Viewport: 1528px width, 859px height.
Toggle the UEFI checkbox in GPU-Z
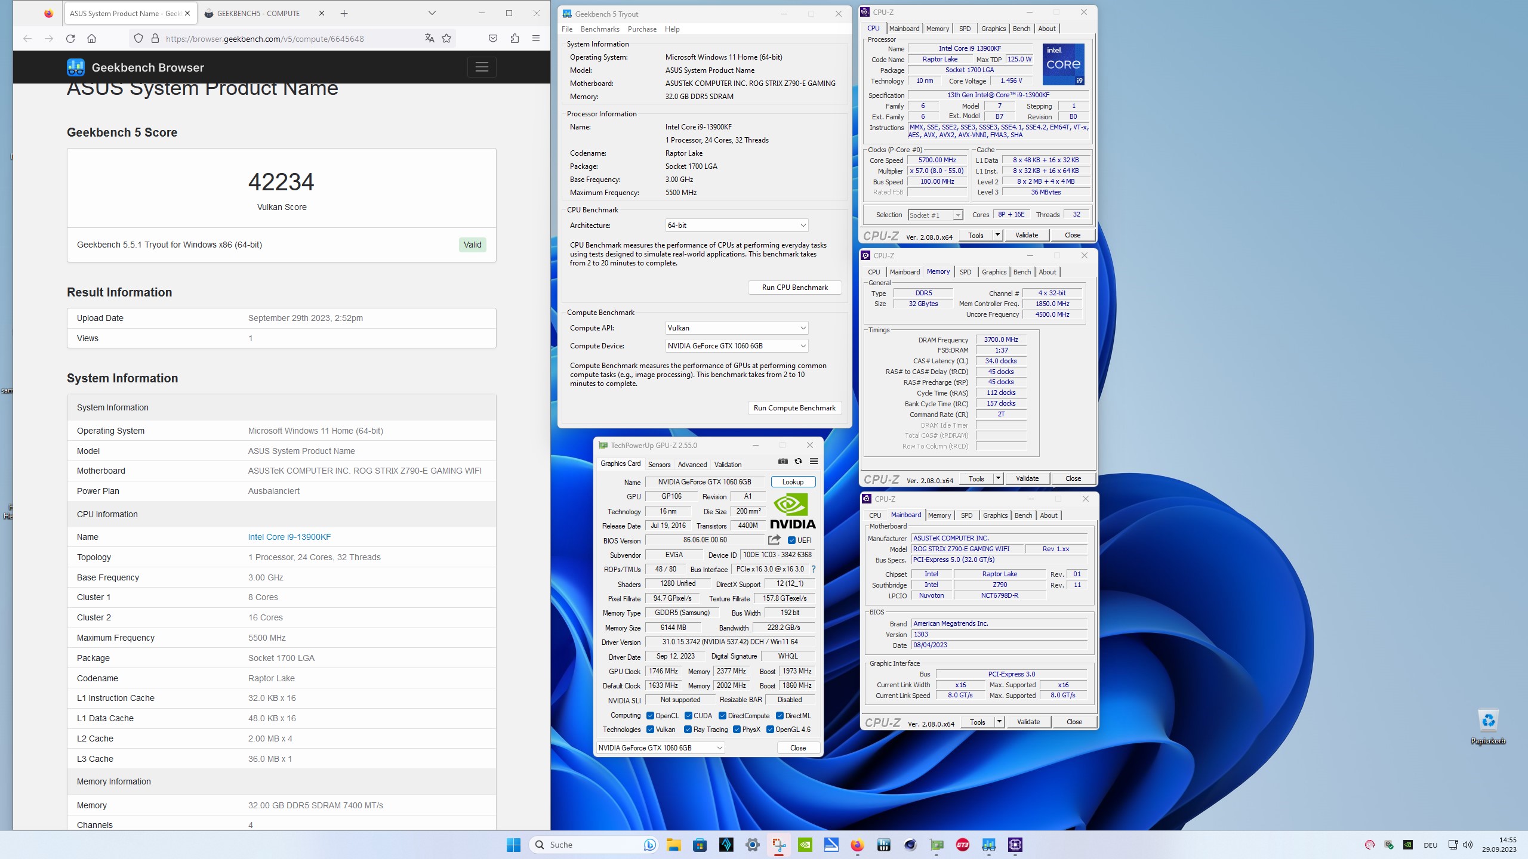coord(791,540)
